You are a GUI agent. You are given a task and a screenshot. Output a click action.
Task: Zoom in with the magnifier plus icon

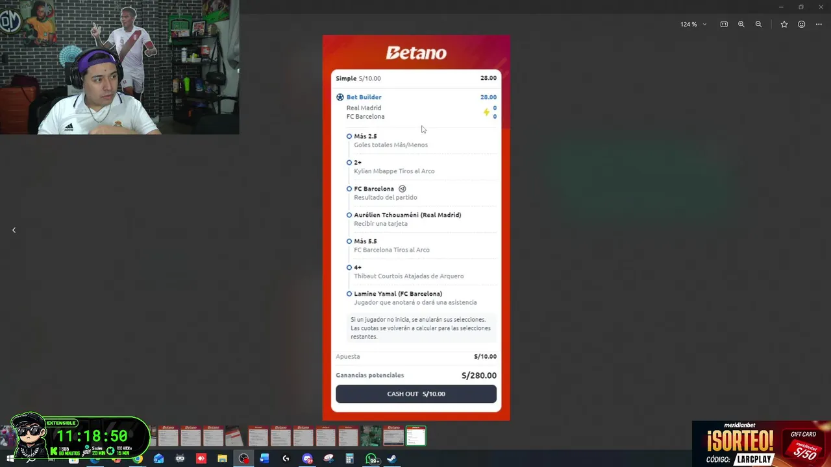741,24
